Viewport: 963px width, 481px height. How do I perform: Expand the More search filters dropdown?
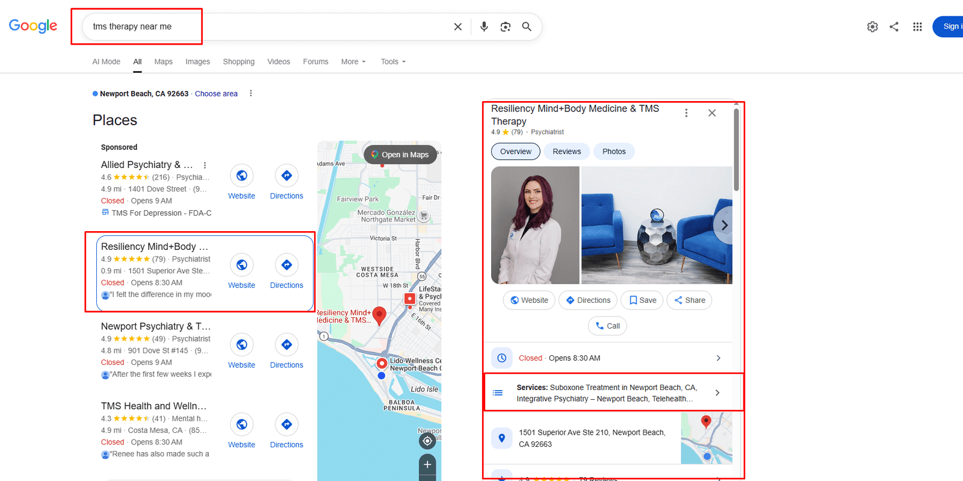click(x=353, y=61)
